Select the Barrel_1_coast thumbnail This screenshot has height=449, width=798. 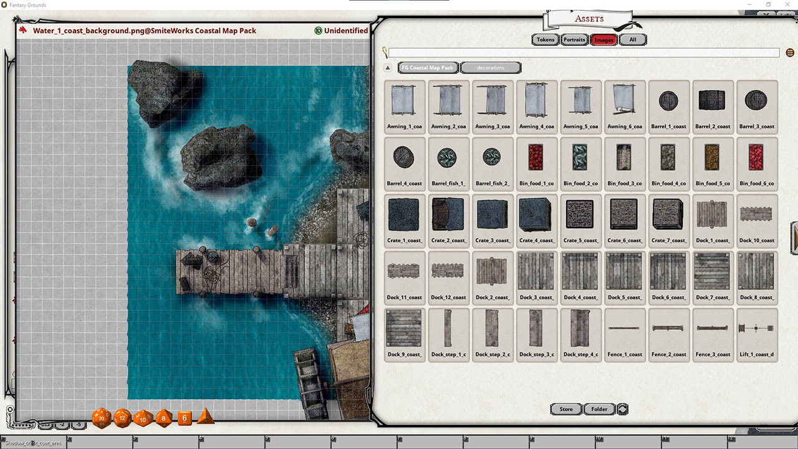[668, 106]
